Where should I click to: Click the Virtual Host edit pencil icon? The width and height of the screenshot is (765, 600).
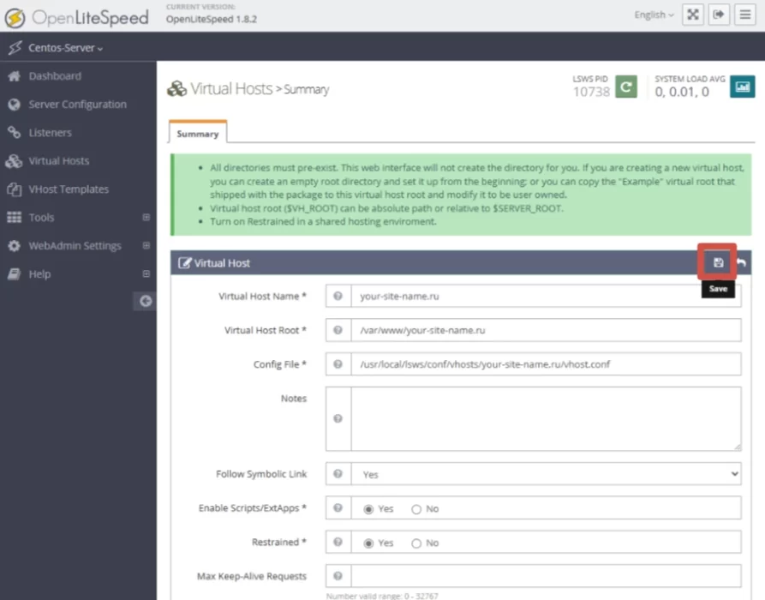184,263
